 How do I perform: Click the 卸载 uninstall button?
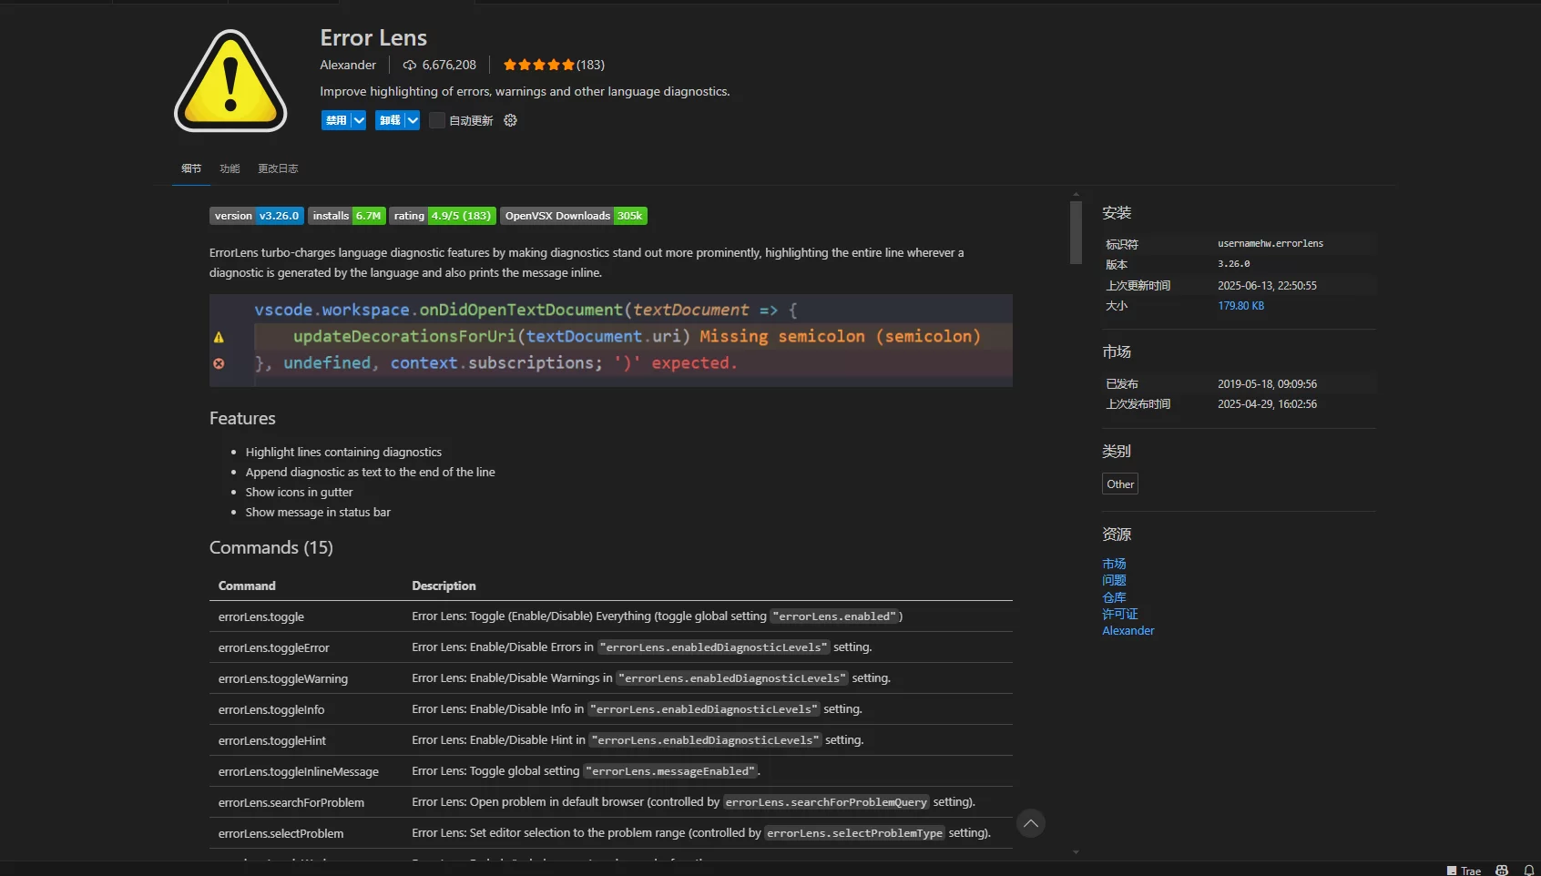coord(390,120)
